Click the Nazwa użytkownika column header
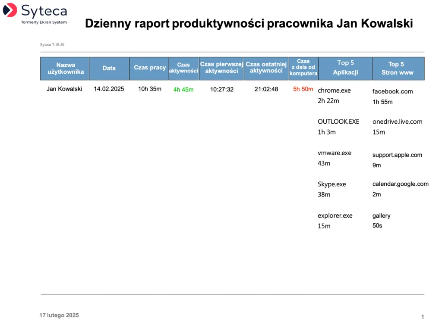The height and width of the screenshot is (328, 442). (65, 68)
